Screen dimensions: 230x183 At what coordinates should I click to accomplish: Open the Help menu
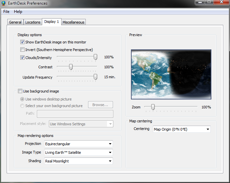pos(18,12)
